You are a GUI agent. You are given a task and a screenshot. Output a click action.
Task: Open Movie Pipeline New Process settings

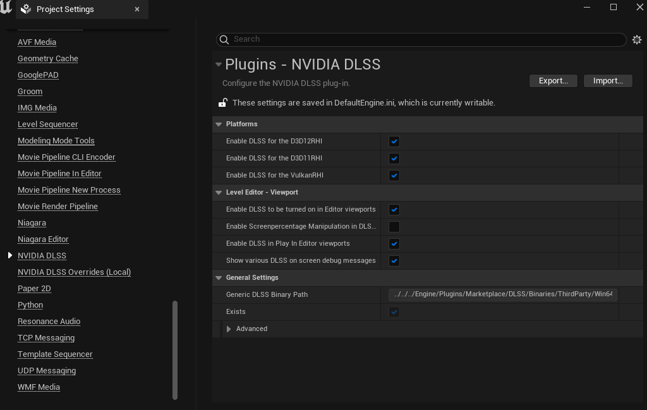coord(69,190)
